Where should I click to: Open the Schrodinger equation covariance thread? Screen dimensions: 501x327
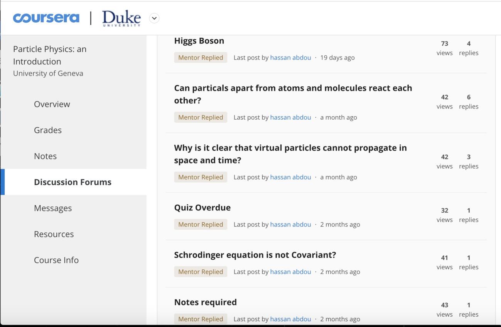tap(255, 255)
